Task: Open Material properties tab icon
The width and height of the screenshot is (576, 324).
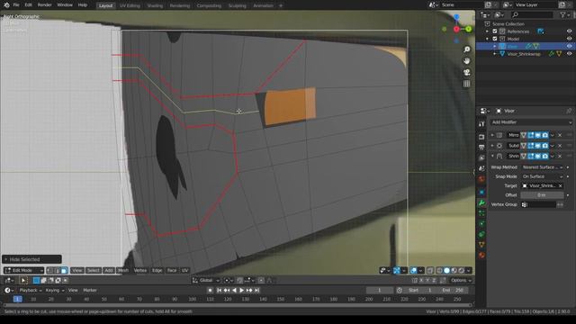Action: coord(481,255)
